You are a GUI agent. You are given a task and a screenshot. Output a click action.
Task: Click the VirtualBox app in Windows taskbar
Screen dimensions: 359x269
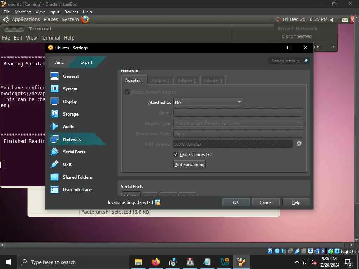click(242, 262)
